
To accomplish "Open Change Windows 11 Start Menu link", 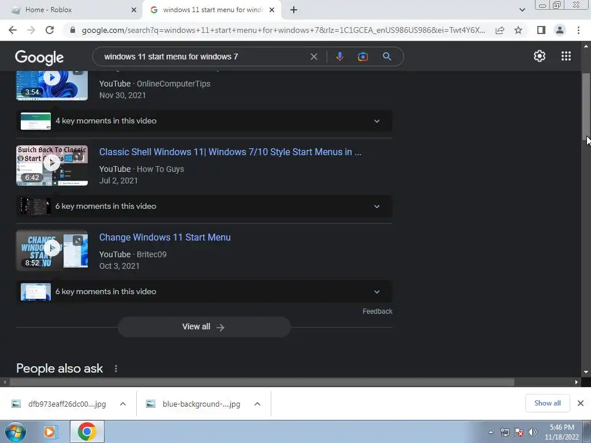I will (x=164, y=237).
